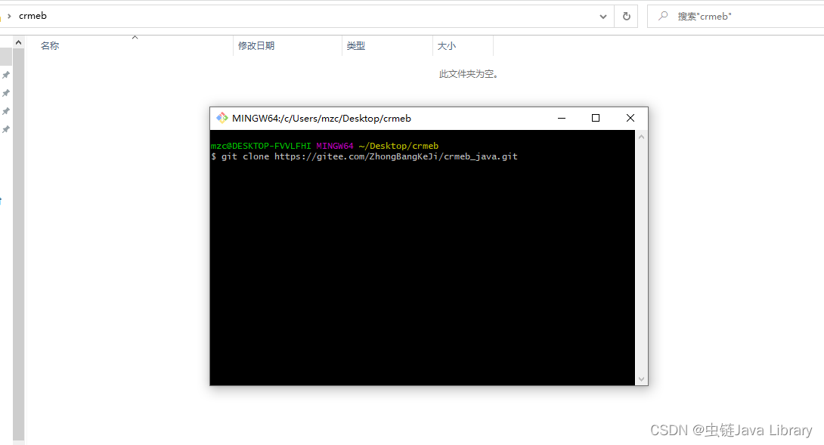Expand the breadcrumb chevron before crmeb
The image size is (824, 445).
[9, 16]
